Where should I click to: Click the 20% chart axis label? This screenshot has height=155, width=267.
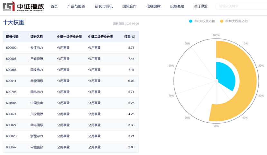(x=261, y=66)
